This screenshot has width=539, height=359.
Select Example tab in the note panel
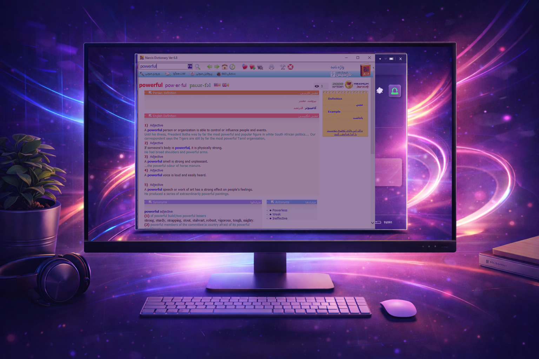coord(334,112)
